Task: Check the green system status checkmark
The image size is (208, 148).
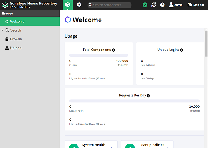Action: coord(145,5)
